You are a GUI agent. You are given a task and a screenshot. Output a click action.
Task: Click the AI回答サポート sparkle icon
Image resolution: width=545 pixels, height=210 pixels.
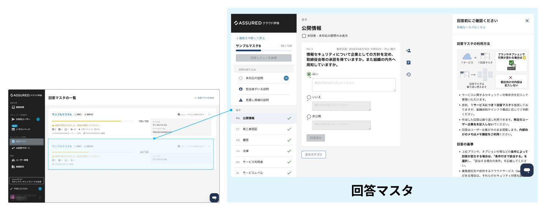(13, 148)
